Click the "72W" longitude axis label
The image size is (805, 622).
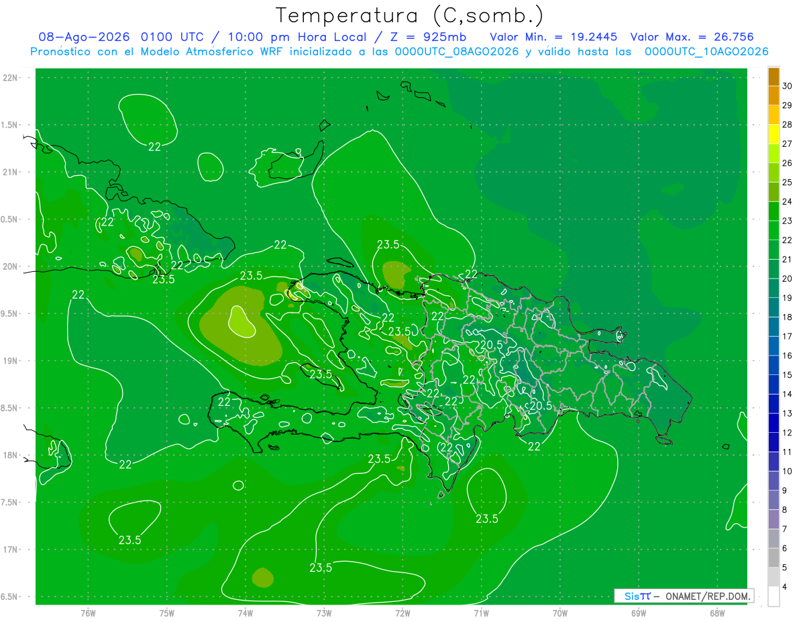click(x=402, y=613)
